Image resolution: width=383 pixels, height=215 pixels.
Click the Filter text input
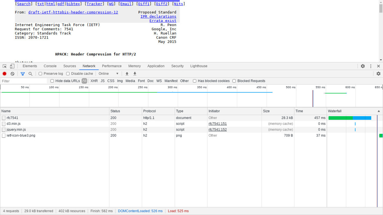[x=24, y=81]
